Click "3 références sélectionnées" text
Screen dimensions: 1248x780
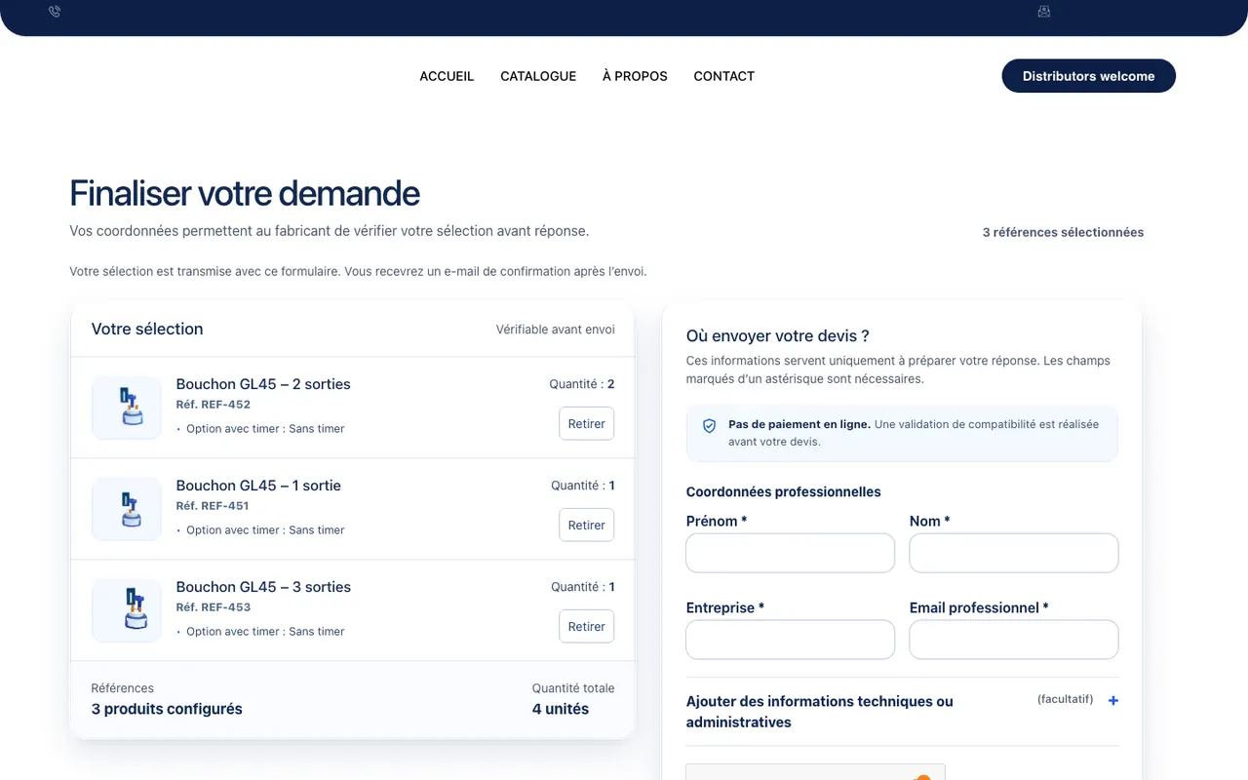tap(1063, 232)
